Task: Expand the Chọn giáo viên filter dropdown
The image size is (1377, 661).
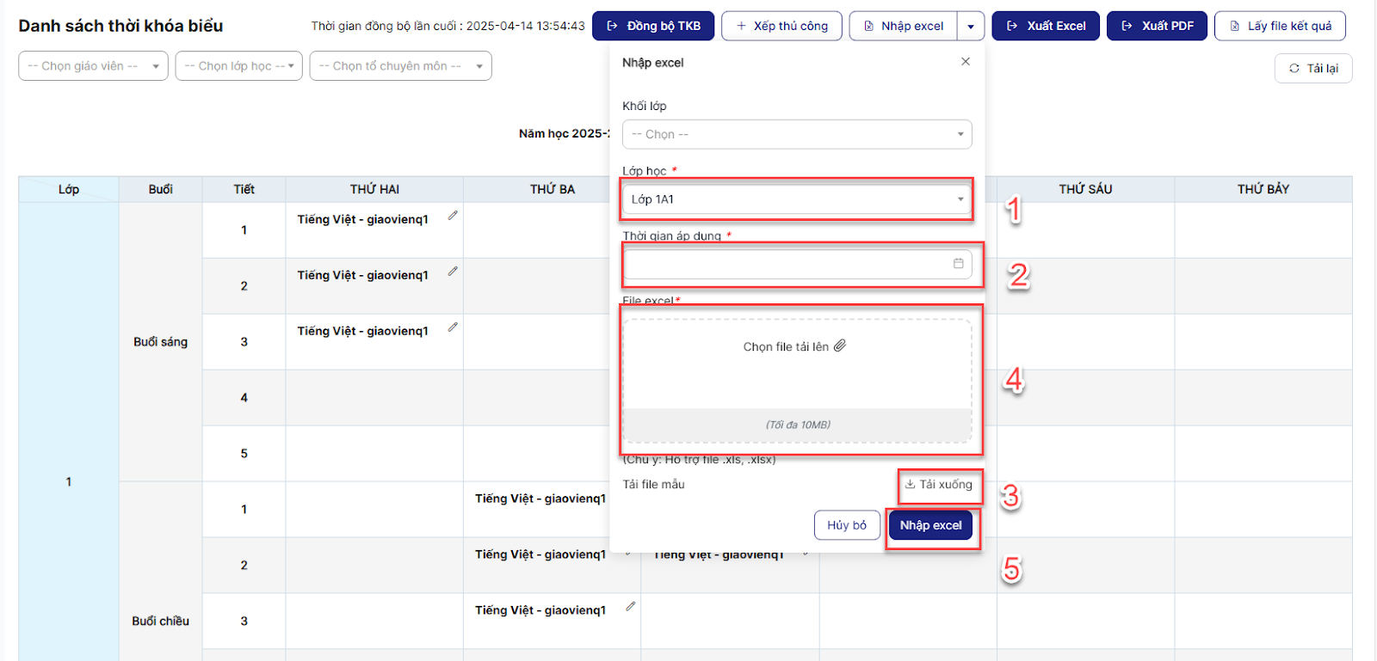Action: coord(93,66)
